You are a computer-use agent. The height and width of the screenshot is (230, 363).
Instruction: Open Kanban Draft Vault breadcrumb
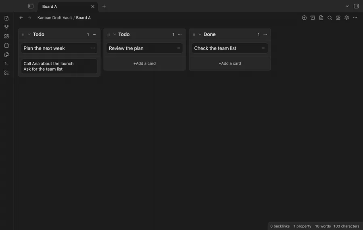tap(54, 18)
